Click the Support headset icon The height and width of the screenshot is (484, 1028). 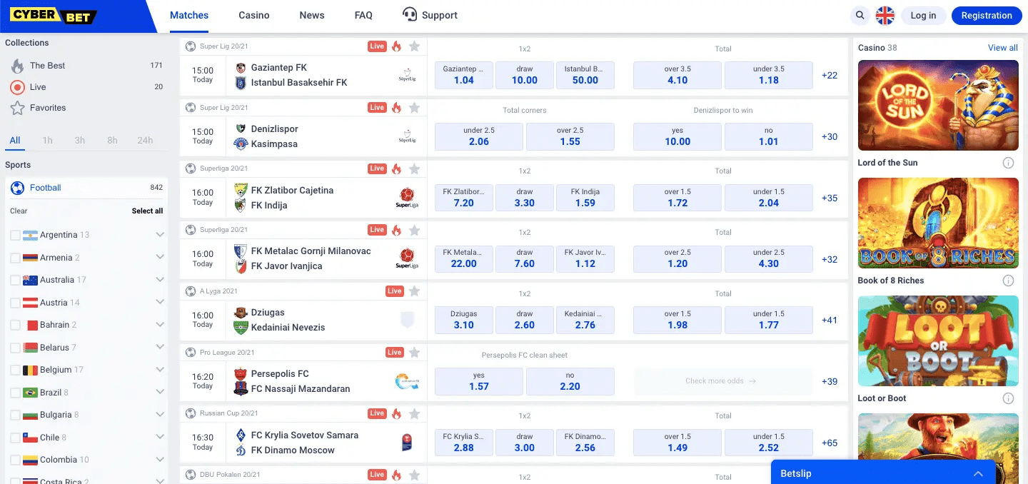point(410,14)
